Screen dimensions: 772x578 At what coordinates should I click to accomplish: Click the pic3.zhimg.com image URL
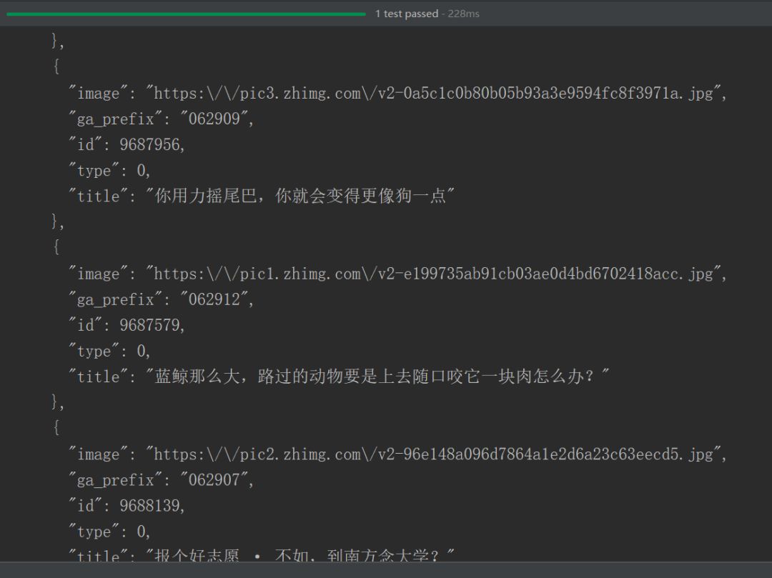[x=436, y=94]
